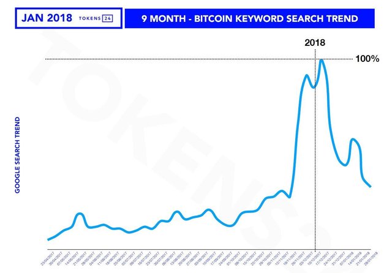The image size is (392, 273).
Task: Select the 17/12/2017 date on the axis
Action: 323,258
